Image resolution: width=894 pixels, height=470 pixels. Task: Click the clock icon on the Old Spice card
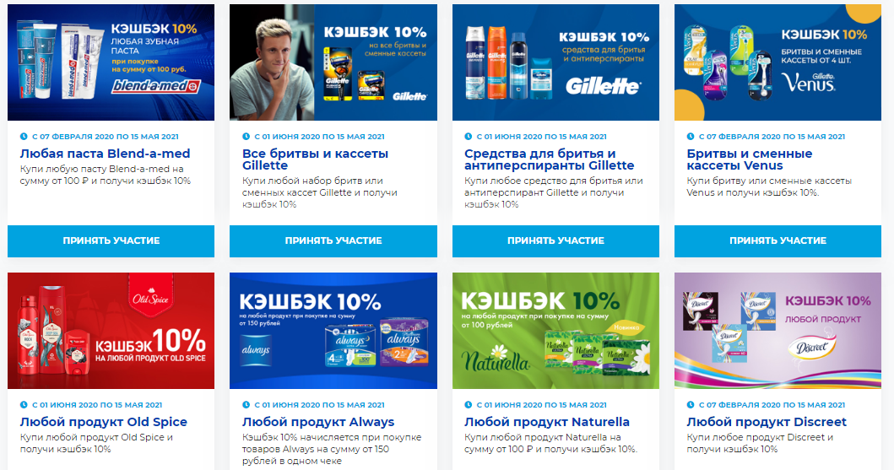point(24,405)
